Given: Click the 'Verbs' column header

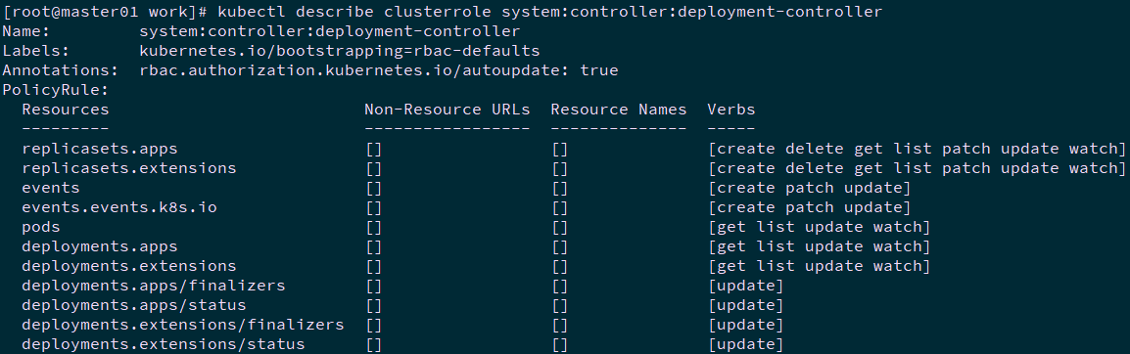Looking at the screenshot, I should coord(731,111).
